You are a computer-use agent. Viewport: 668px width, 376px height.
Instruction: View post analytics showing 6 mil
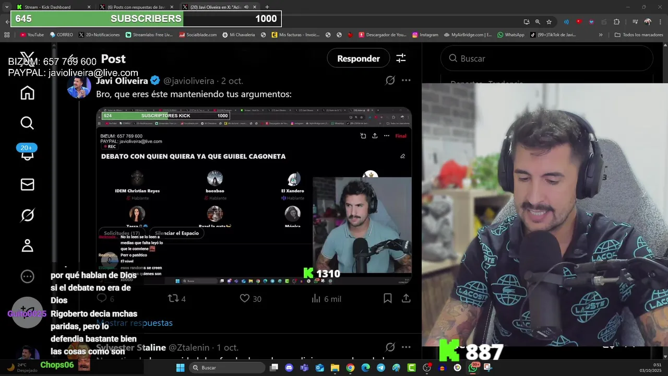[326, 299]
